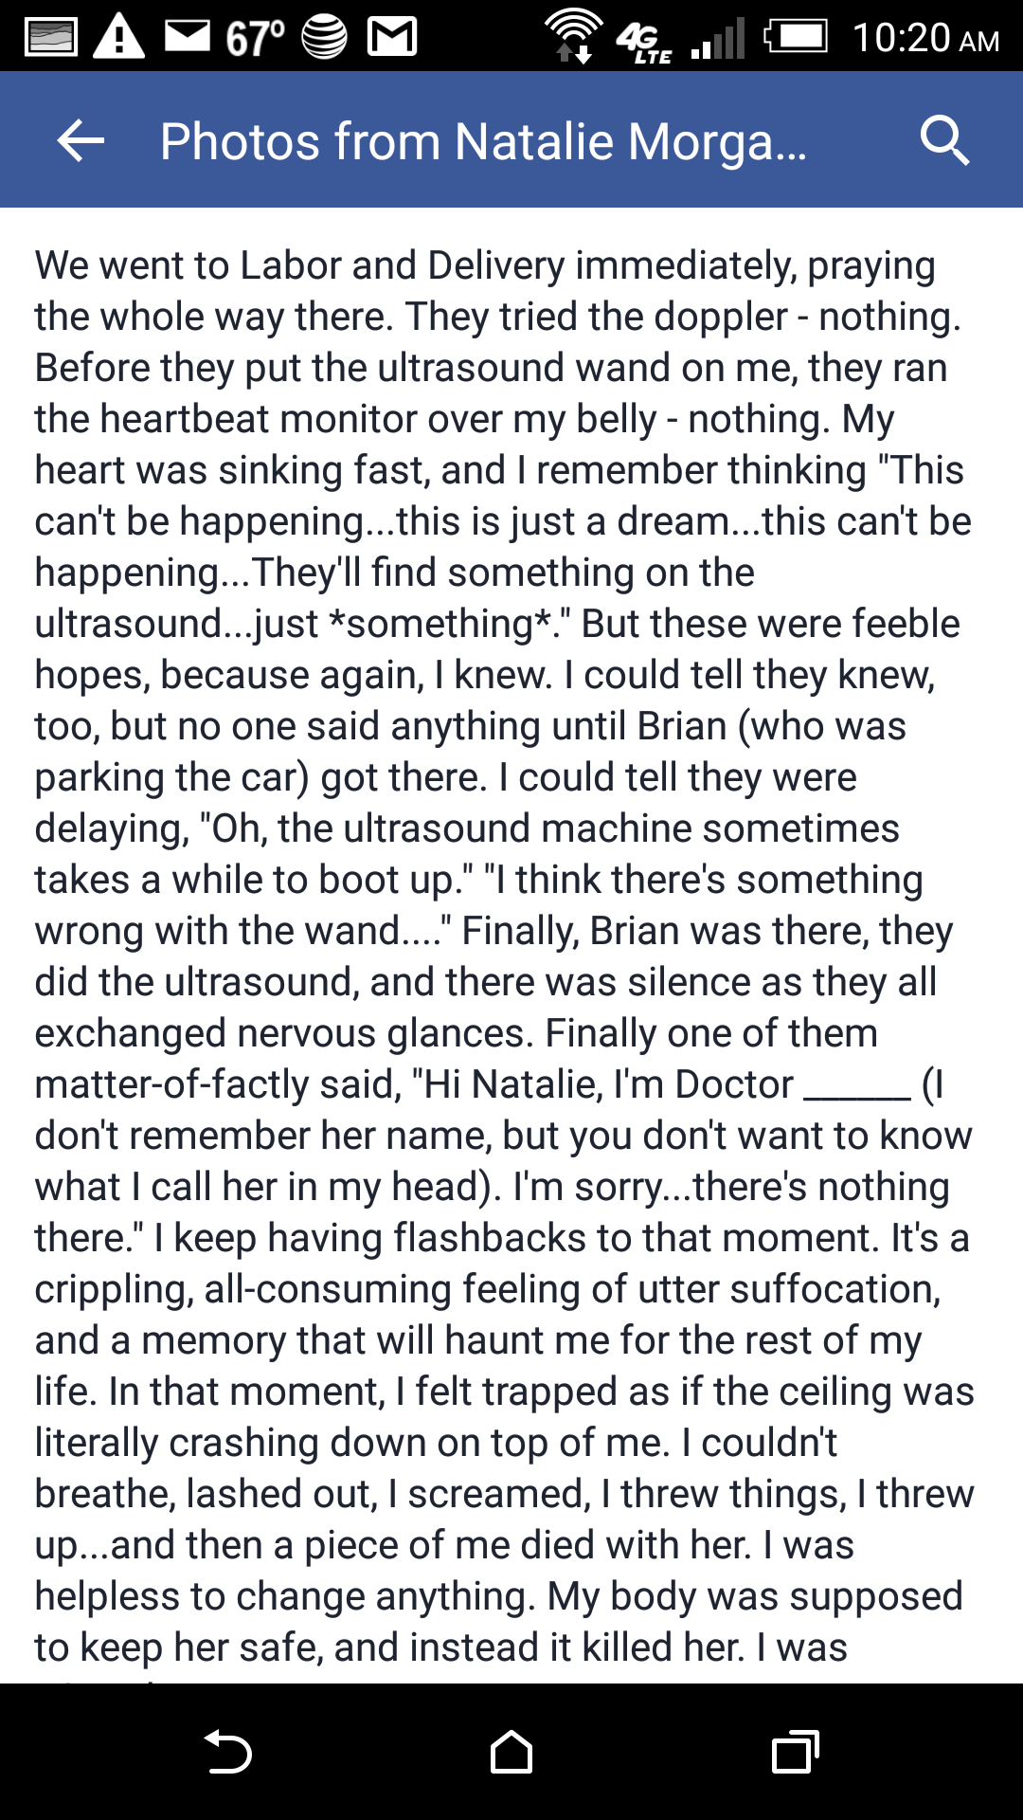
Task: Tap the back arrow in header
Action: (81, 141)
